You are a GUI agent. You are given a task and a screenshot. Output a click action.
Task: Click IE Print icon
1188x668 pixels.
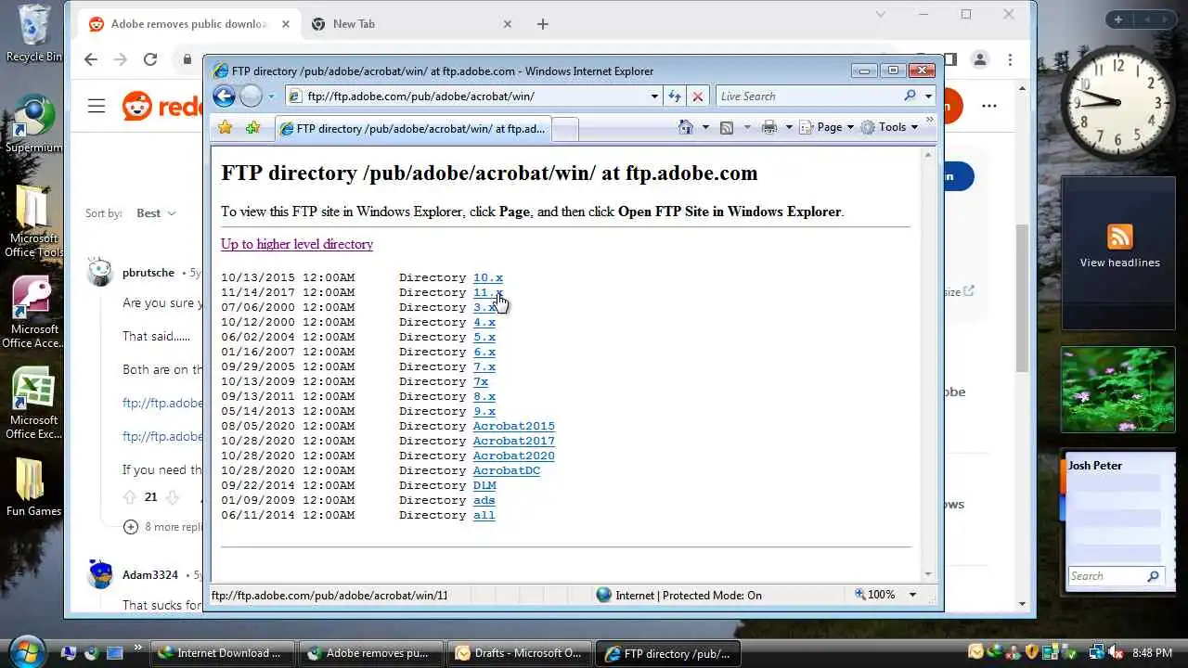coord(769,127)
